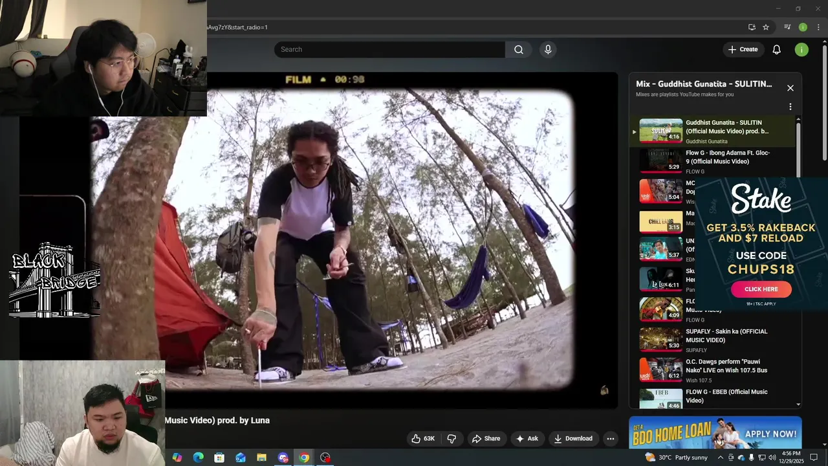Click the YouTube search magnifier button

(518, 50)
